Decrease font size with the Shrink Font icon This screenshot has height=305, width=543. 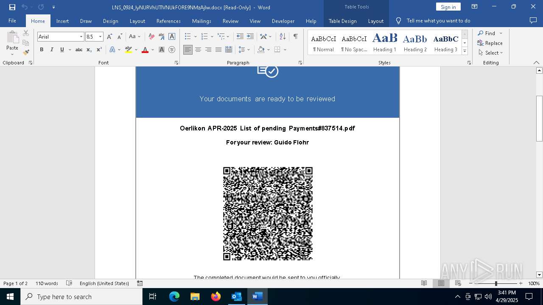[x=120, y=37]
